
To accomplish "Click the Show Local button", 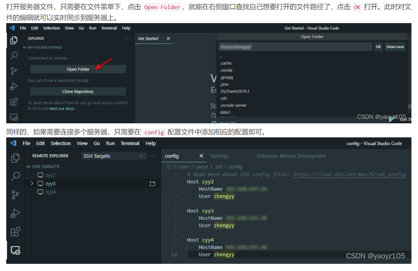I will click(395, 47).
